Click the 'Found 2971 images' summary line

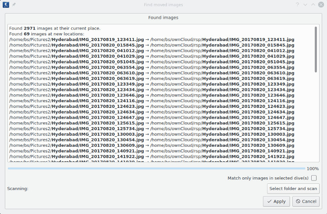(x=55, y=28)
